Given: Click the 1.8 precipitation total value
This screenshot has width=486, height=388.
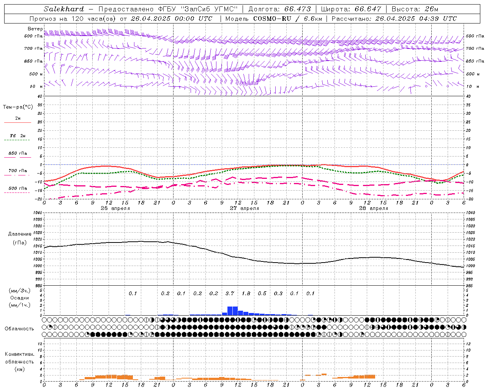Looking at the screenshot, I should [246, 294].
